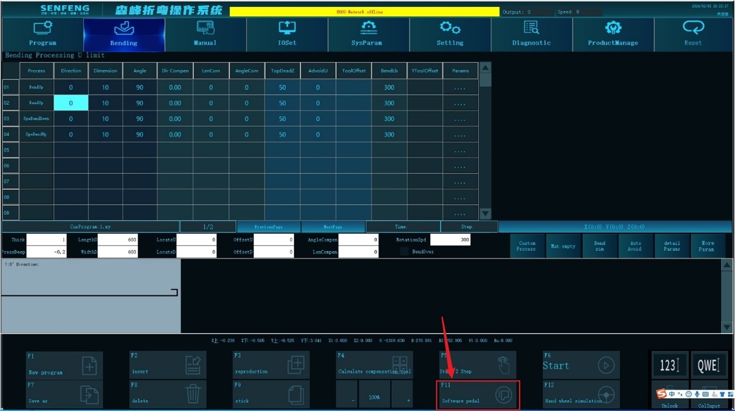The width and height of the screenshot is (735, 411).
Task: Click the WidthD input field
Action: 118,252
